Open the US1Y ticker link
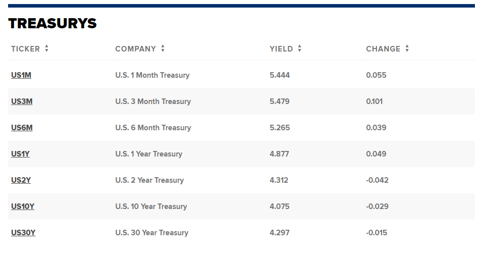This screenshot has width=479, height=259. (x=21, y=154)
